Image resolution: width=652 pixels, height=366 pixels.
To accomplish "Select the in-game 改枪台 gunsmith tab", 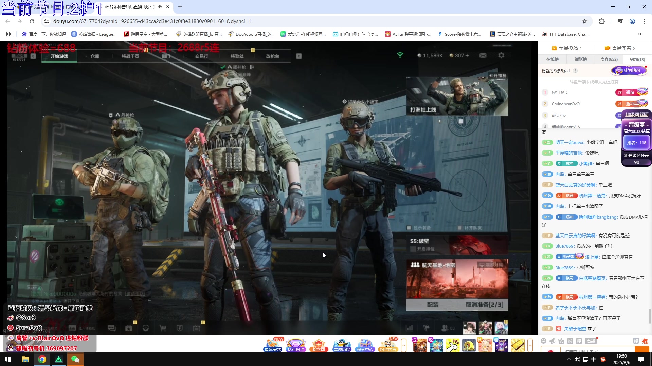I will click(273, 56).
